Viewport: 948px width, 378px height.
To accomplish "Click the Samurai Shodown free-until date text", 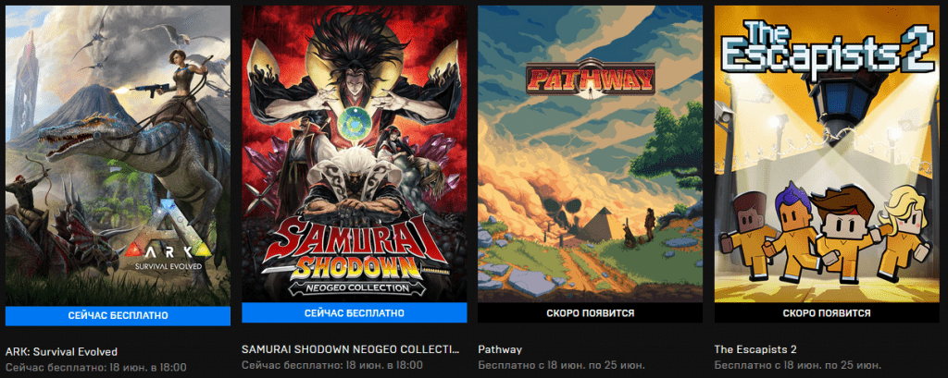I will (332, 365).
